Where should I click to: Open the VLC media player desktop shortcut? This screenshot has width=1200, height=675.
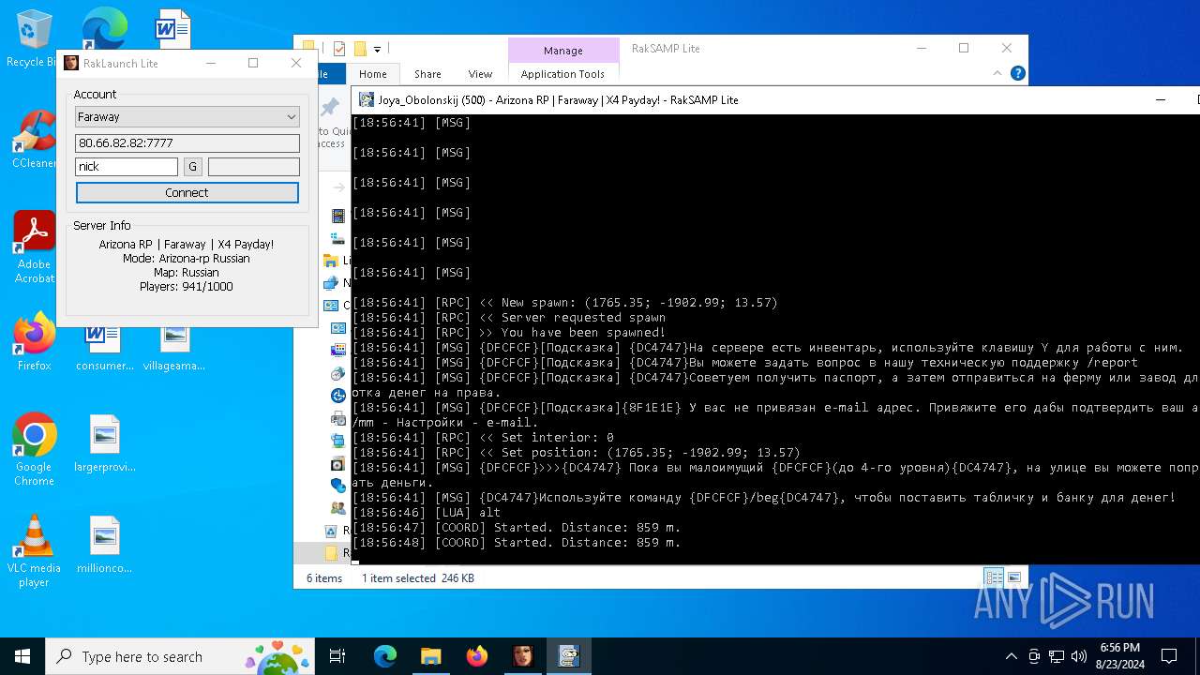point(34,551)
